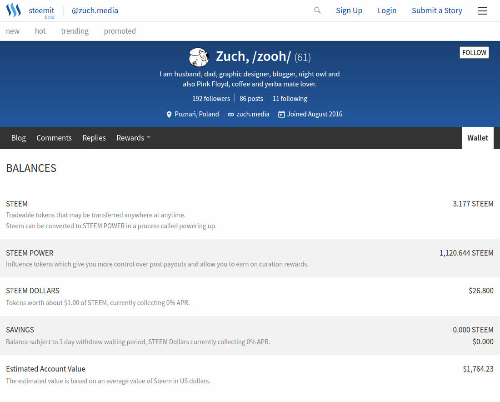
Task: Open the steemit home text link
Action: (41, 10)
